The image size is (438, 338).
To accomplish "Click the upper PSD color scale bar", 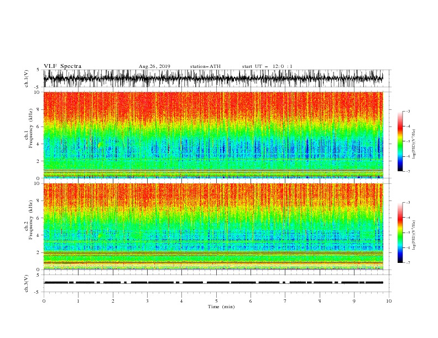I will click(x=400, y=141).
